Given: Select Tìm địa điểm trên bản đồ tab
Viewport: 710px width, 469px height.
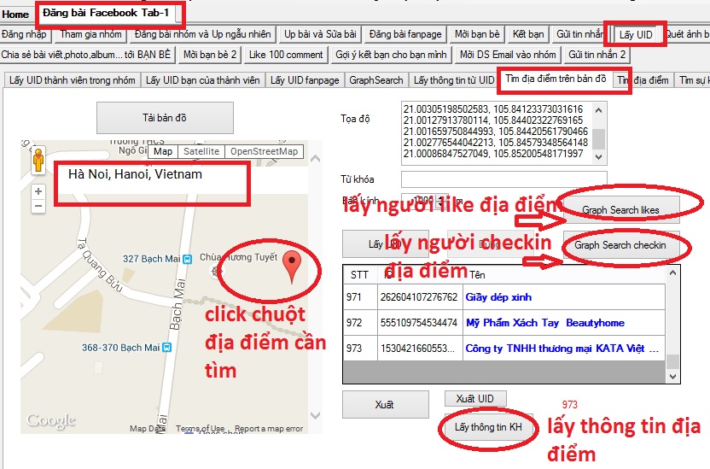Looking at the screenshot, I should point(556,79).
